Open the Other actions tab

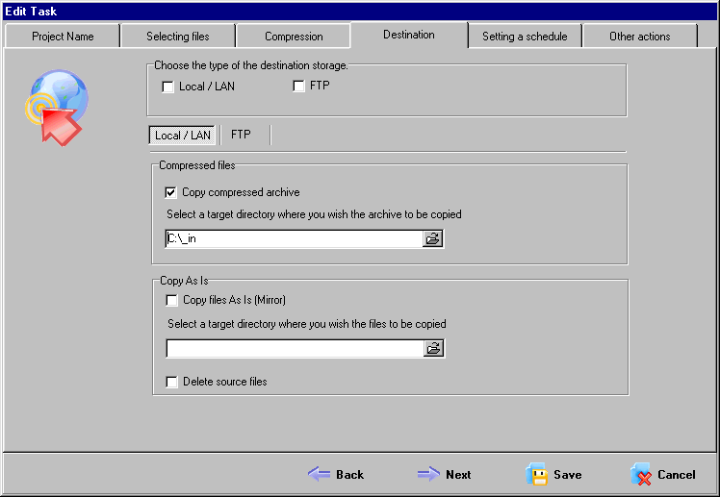[640, 37]
